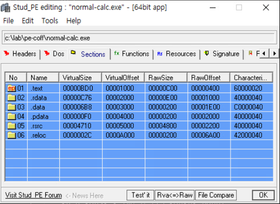Open the Help menu
The height and width of the screenshot is (204, 280).
[x=74, y=21]
